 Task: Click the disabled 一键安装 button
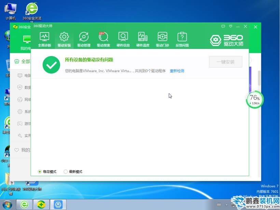(x=225, y=62)
